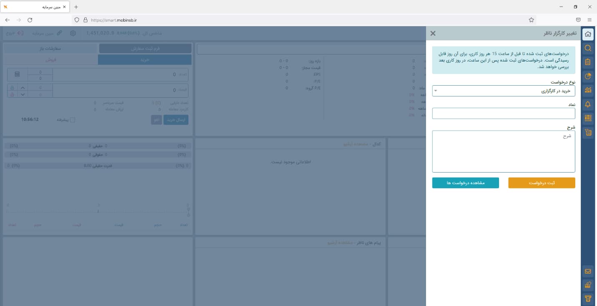Close the تغییر کارگزار ناظر panel
This screenshot has height=306, width=597.
coord(433,33)
